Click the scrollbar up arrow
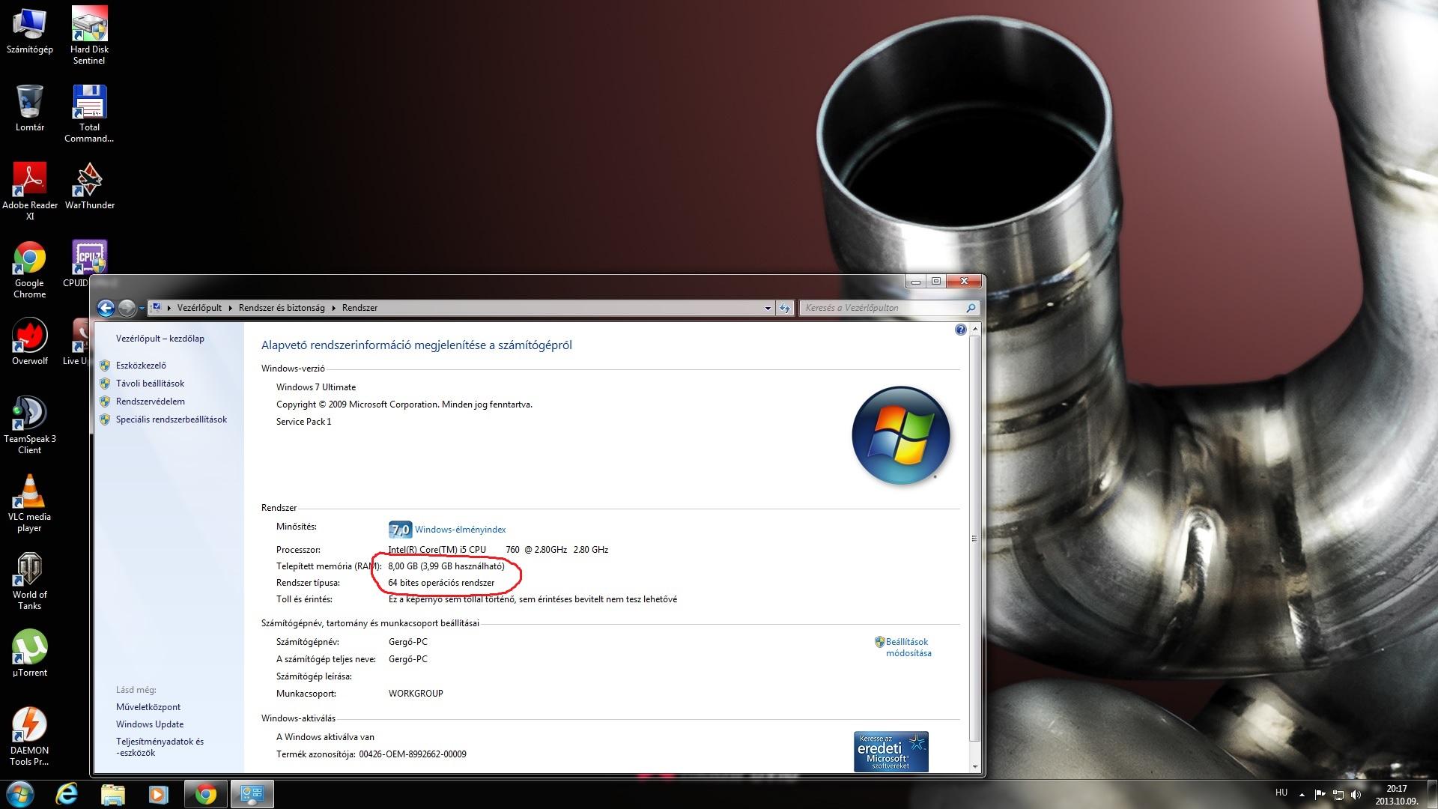 click(974, 330)
